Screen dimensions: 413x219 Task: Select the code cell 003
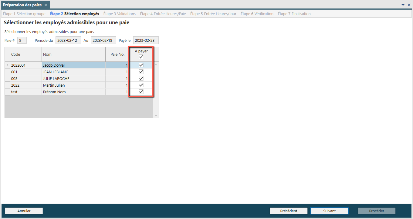coord(26,78)
